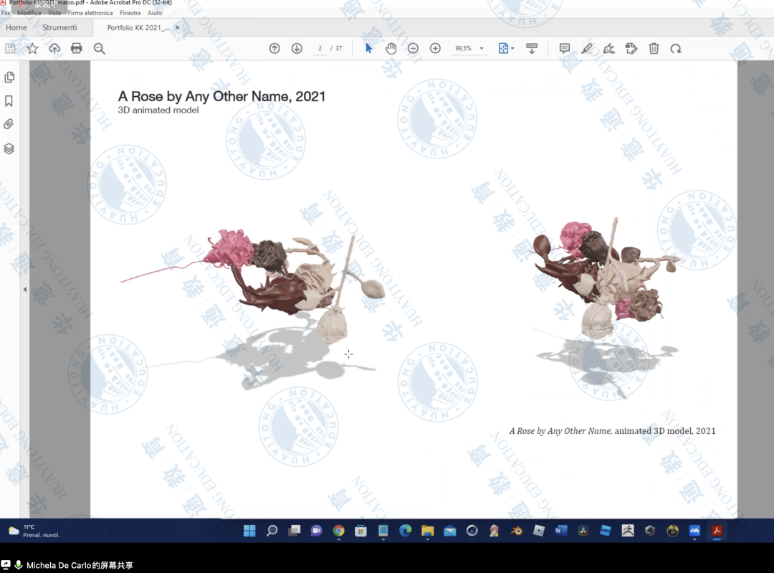Open the Aiuto menu
The height and width of the screenshot is (573, 774).
click(155, 13)
